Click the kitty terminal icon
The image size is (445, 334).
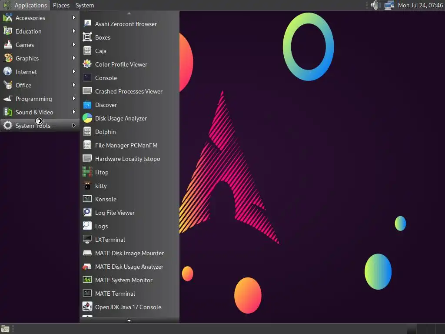pos(87,186)
